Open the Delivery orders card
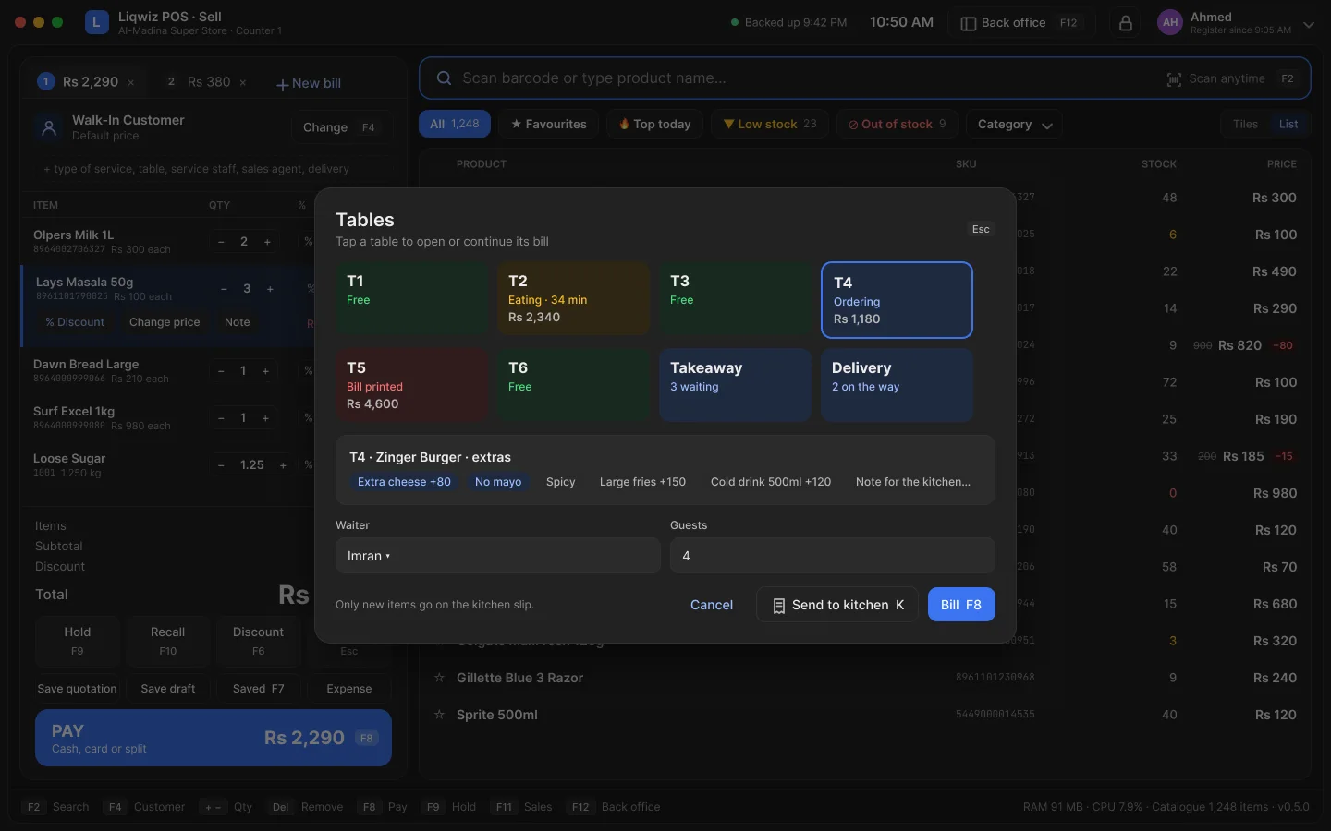The height and width of the screenshot is (831, 1331). 897,385
